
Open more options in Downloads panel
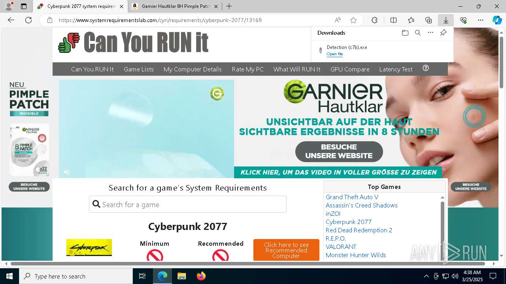coord(430,33)
